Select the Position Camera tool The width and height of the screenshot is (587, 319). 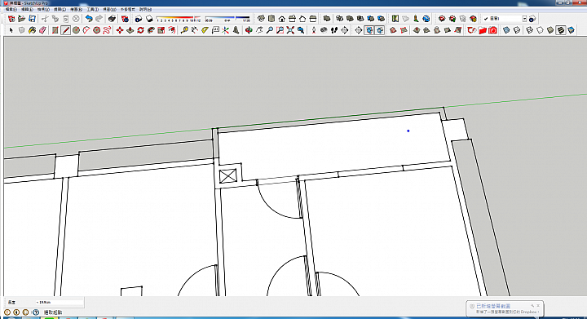(x=313, y=30)
